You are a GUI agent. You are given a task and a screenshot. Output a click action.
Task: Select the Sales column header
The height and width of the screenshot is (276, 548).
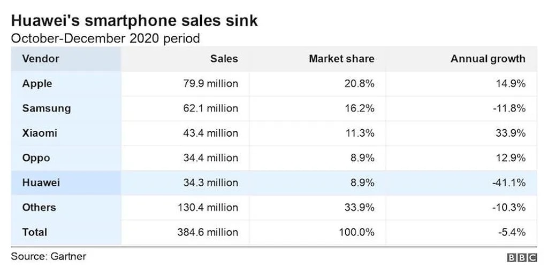[x=224, y=58]
